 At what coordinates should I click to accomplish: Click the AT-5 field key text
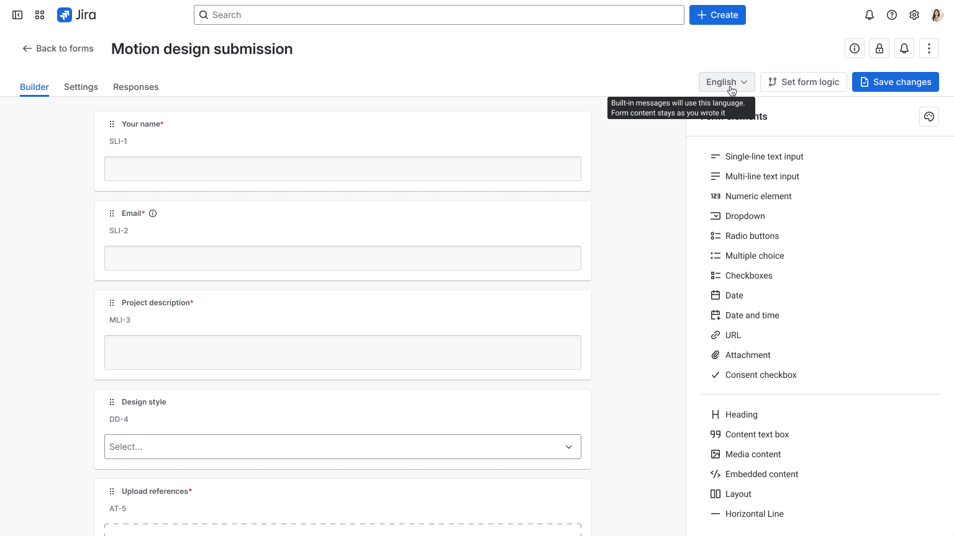118,509
